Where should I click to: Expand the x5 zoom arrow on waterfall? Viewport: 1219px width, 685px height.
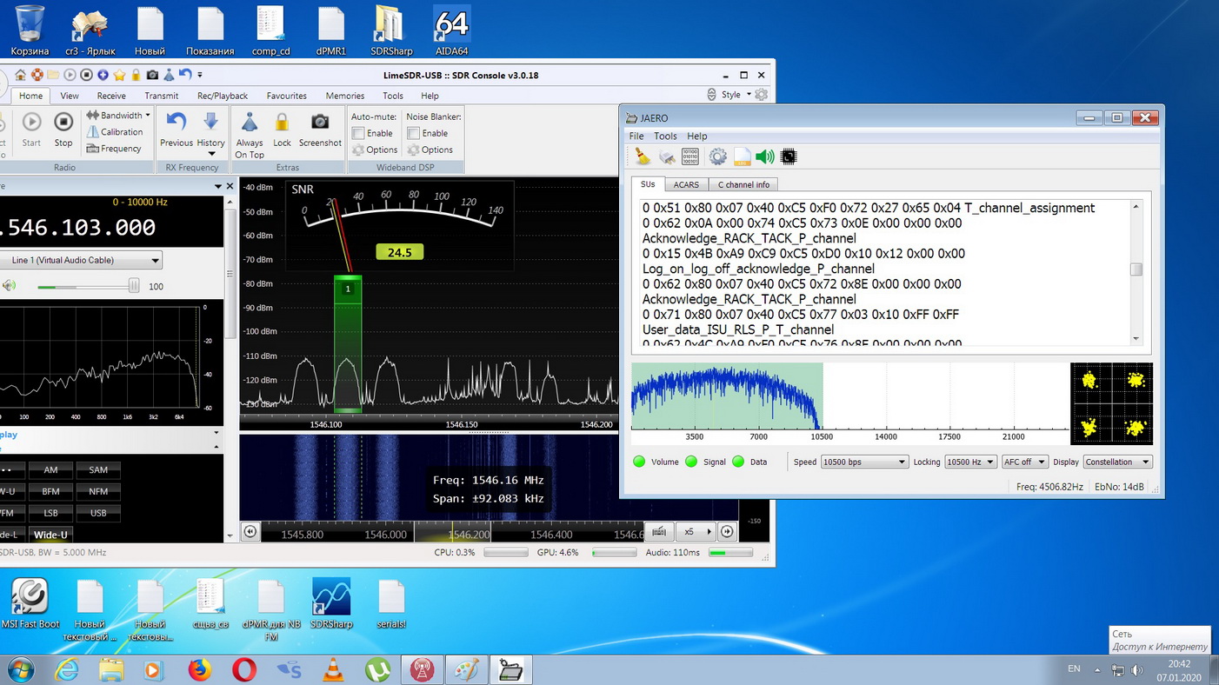click(709, 531)
